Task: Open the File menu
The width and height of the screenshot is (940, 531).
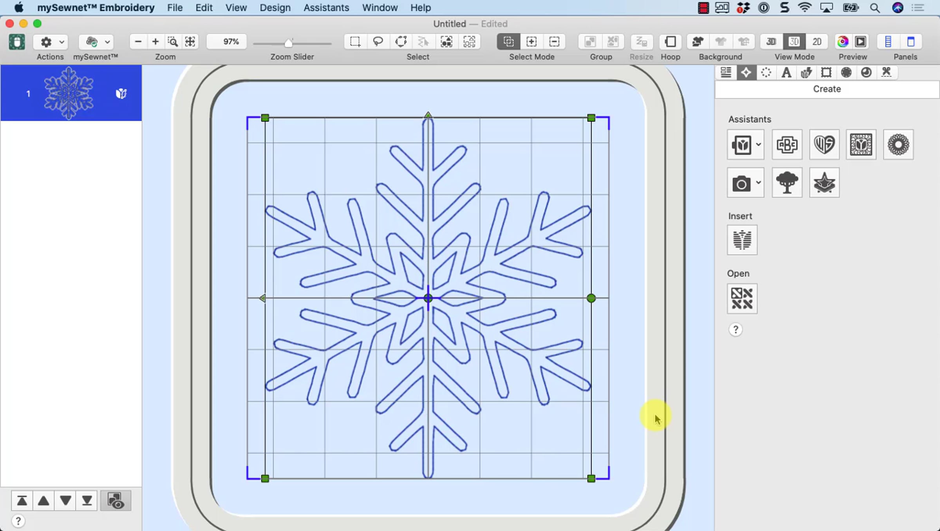Action: (x=175, y=7)
